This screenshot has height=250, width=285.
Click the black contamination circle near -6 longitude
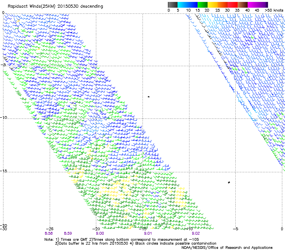(229, 182)
